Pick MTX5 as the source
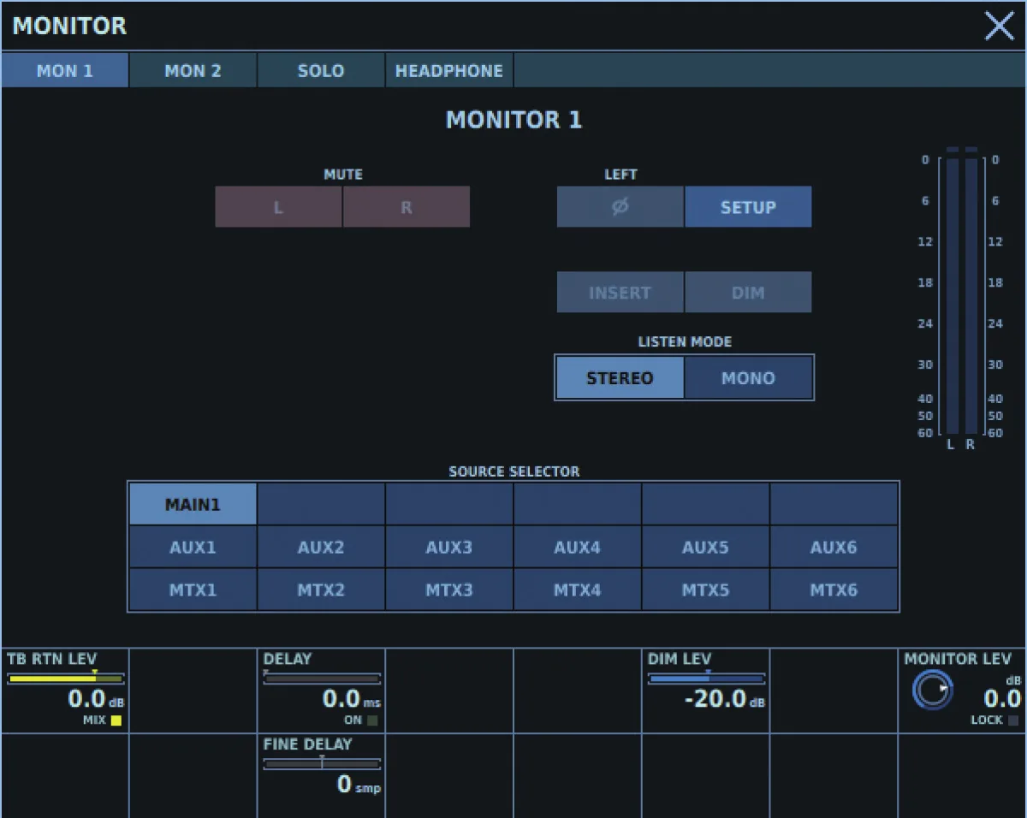Screen dimensions: 1027x818 click(706, 590)
